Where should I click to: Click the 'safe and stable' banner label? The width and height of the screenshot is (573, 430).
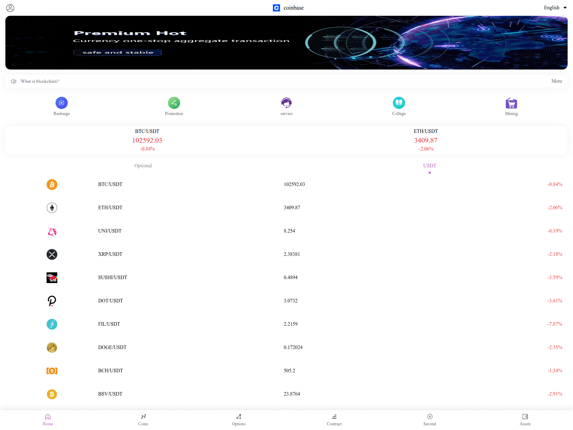coord(117,53)
